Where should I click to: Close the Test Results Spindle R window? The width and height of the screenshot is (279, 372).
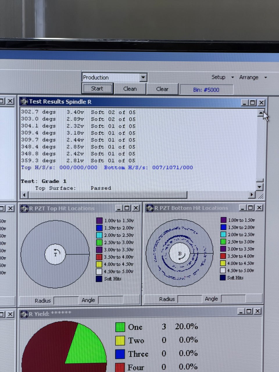point(261,103)
